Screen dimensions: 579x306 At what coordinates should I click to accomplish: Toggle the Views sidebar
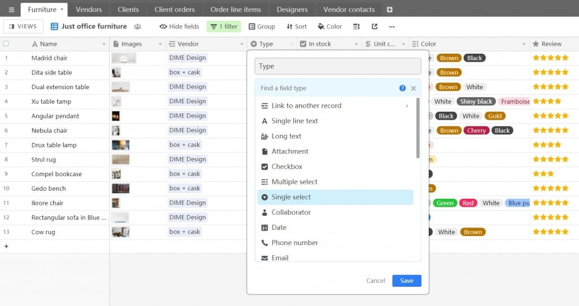(x=23, y=27)
